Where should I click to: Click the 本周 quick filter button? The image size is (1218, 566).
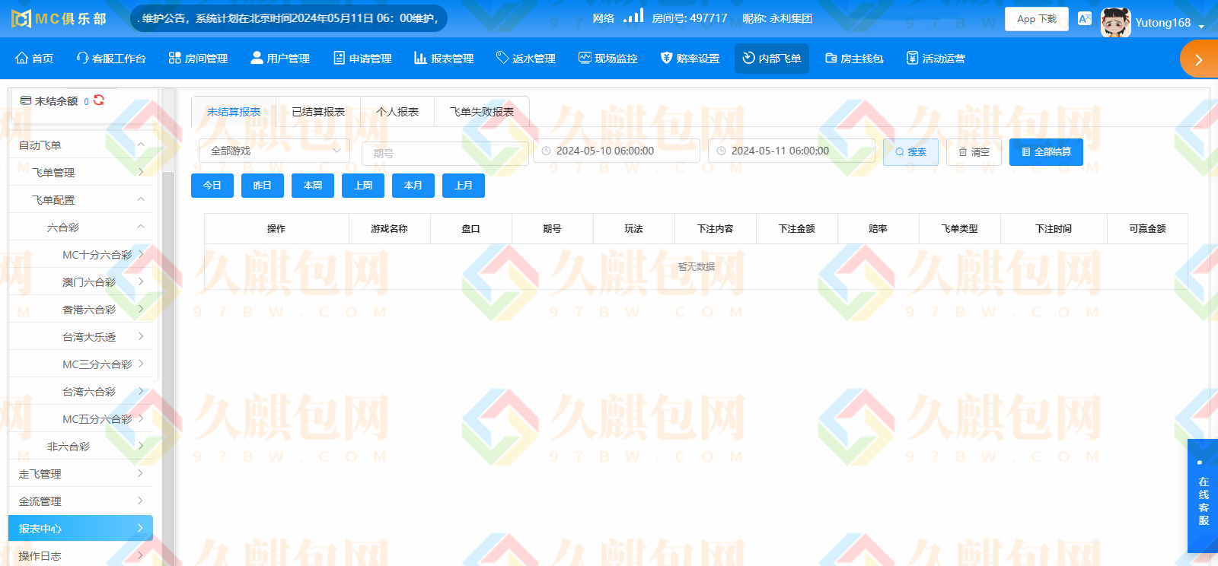(313, 186)
